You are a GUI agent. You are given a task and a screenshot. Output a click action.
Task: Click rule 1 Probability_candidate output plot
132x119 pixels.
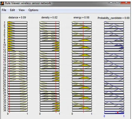click(114, 22)
